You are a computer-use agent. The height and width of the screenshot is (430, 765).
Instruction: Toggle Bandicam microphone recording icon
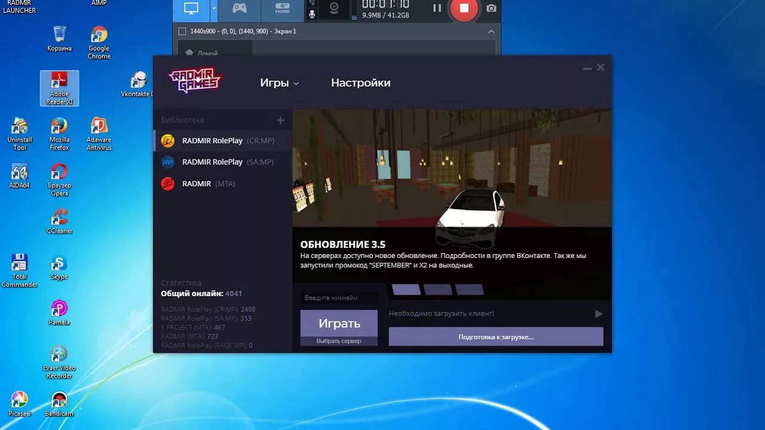click(312, 14)
